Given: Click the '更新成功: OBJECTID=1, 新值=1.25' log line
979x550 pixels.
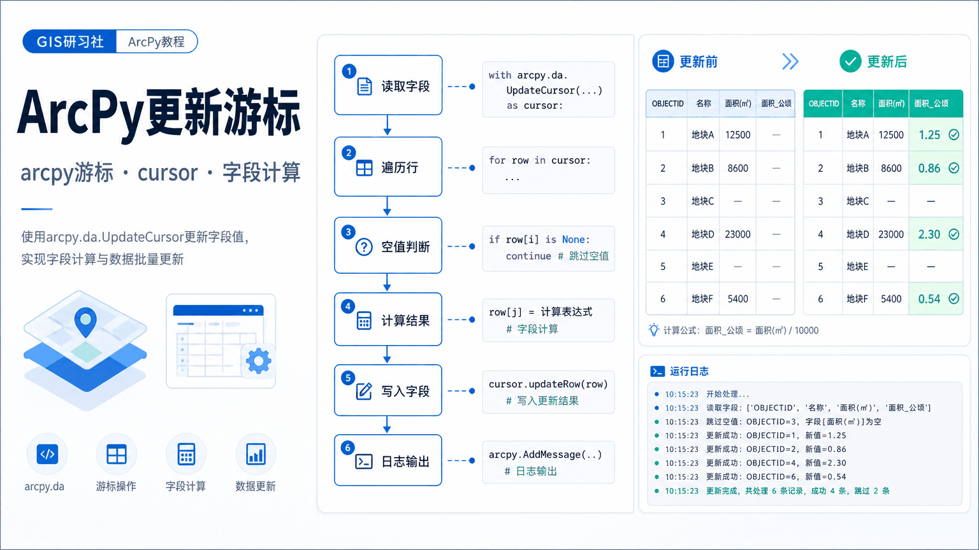Looking at the screenshot, I should point(776,435).
